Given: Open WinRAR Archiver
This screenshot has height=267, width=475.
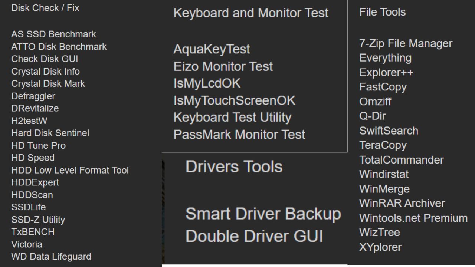Looking at the screenshot, I should [x=402, y=203].
